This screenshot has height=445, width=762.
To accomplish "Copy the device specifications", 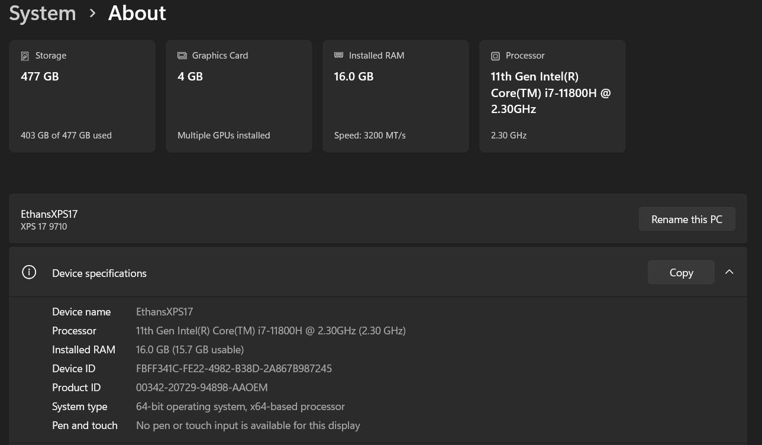I will [681, 273].
